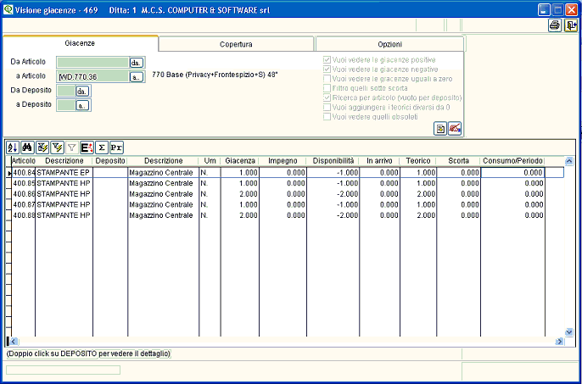
Task: Click the funnel with lightning quick filter icon
Action: [x=57, y=147]
